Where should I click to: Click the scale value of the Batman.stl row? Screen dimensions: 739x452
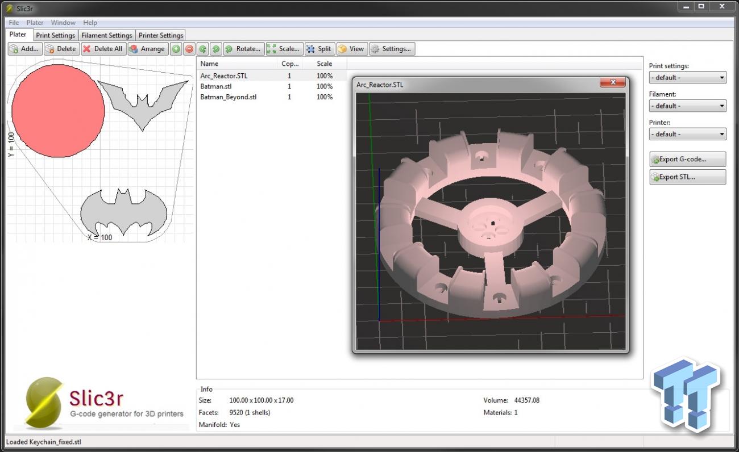pos(325,86)
